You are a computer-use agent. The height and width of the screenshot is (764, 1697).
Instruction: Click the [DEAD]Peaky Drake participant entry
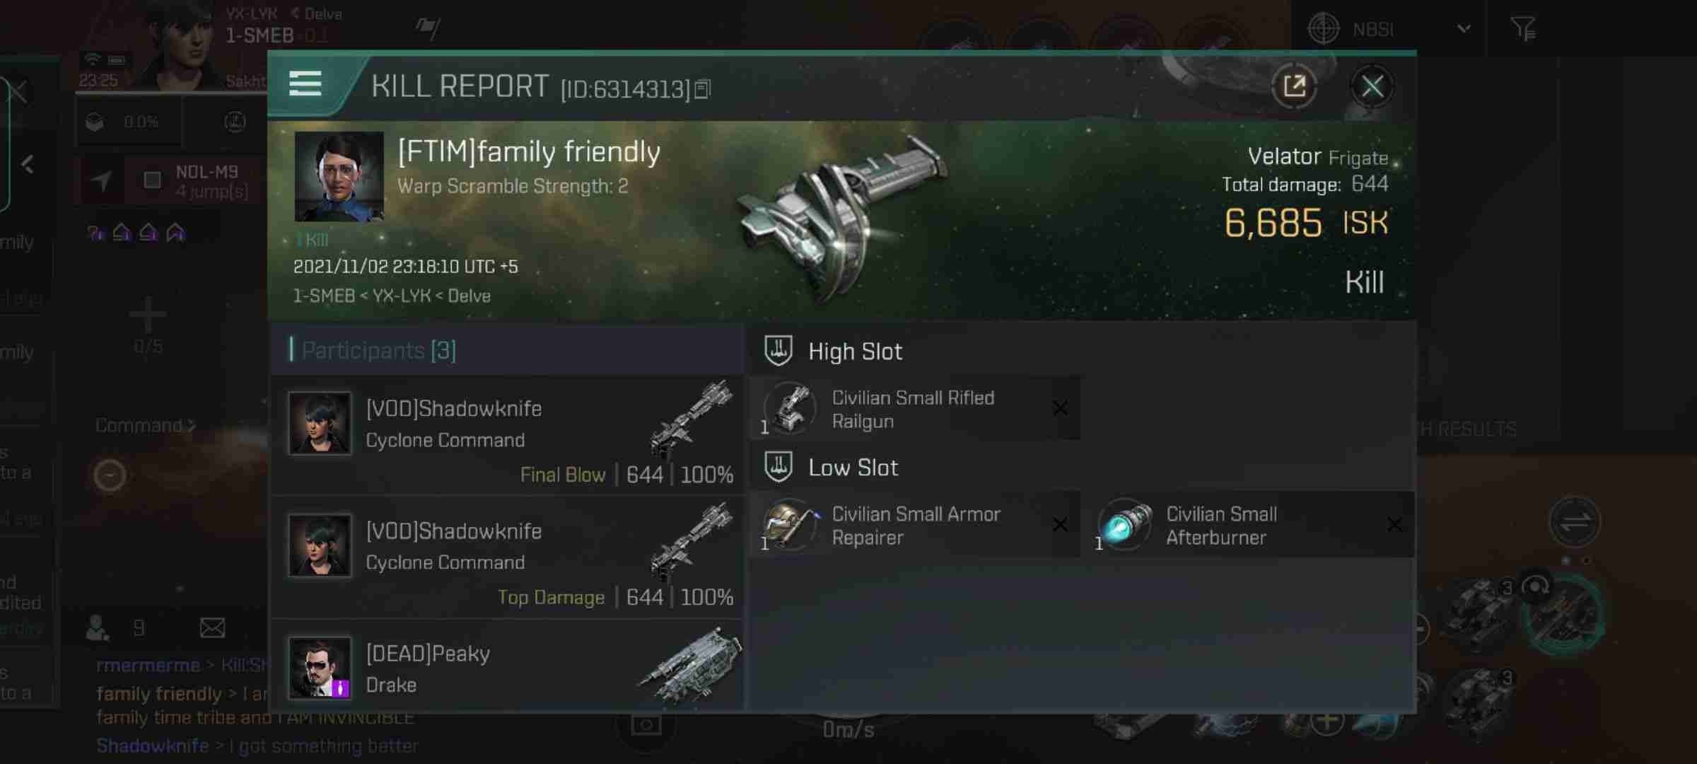[510, 668]
